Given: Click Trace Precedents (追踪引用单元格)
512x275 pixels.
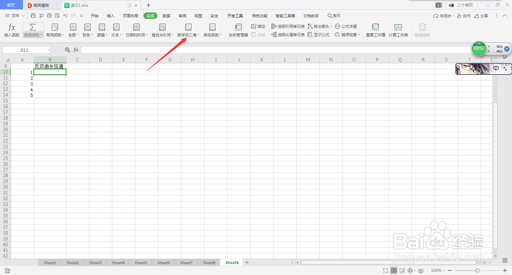Looking at the screenshot, I should pyautogui.click(x=288, y=26).
